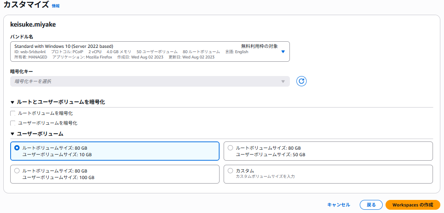Pick the 100 GB user volume radio

(17, 171)
